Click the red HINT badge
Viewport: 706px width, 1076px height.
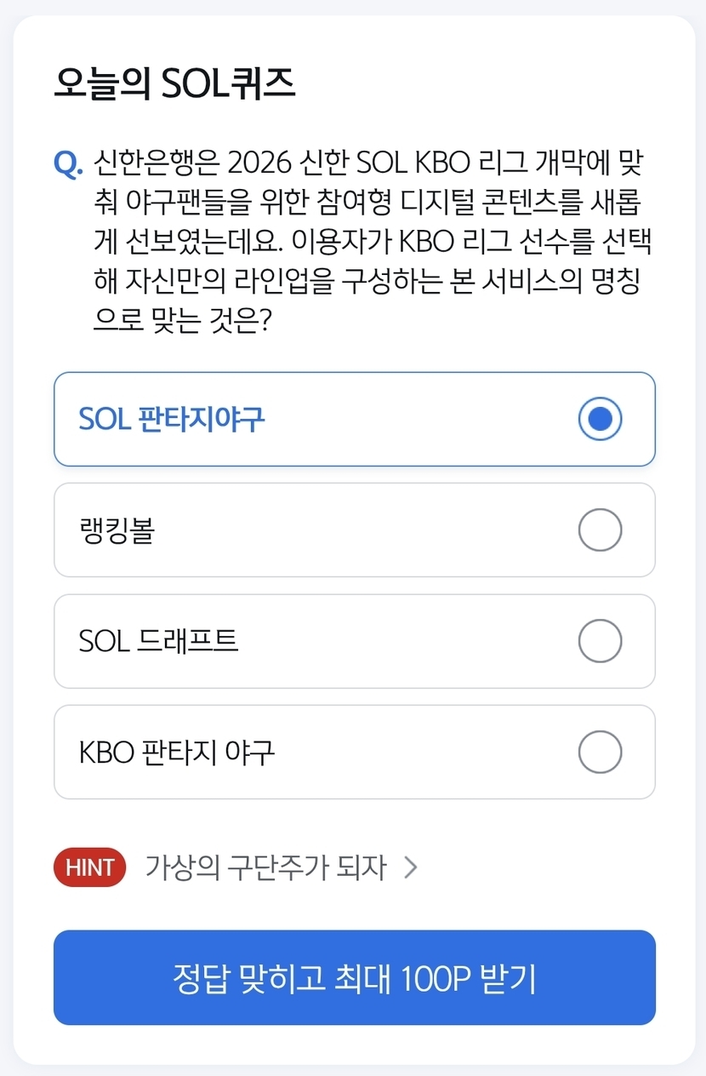(x=89, y=867)
